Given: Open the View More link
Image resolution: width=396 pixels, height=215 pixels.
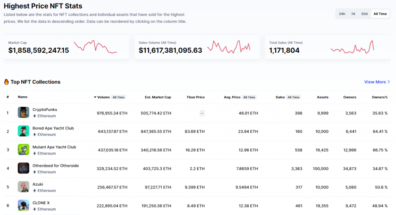Looking at the screenshot, I should pos(377,82).
